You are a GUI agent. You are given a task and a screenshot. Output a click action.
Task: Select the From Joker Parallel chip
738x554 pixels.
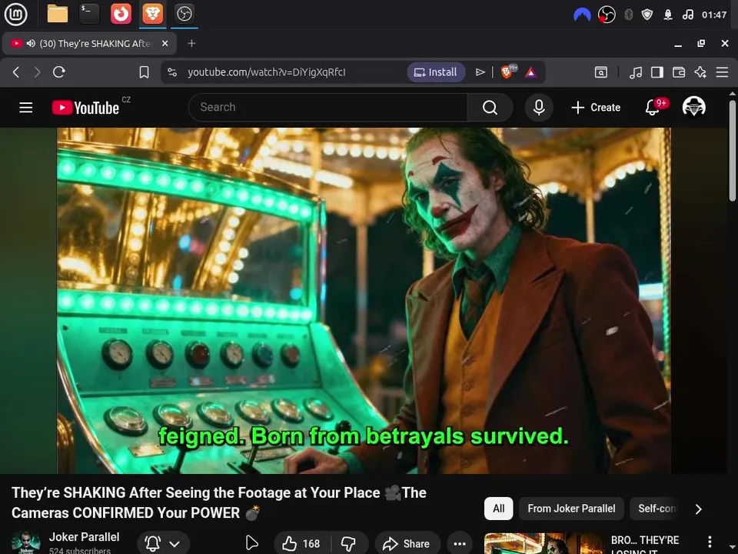(x=571, y=509)
